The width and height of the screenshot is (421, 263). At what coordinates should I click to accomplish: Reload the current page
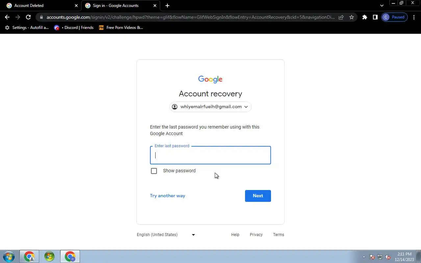[x=28, y=17]
